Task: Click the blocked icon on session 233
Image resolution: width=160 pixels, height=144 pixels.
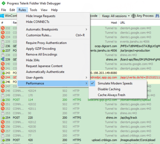Action: point(3,33)
